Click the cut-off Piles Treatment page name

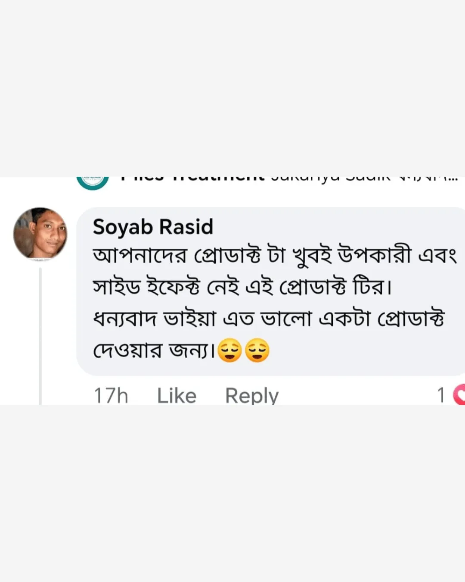coord(192,178)
